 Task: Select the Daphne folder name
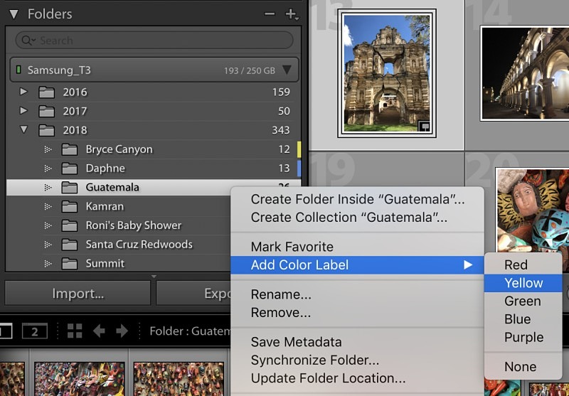(x=105, y=168)
